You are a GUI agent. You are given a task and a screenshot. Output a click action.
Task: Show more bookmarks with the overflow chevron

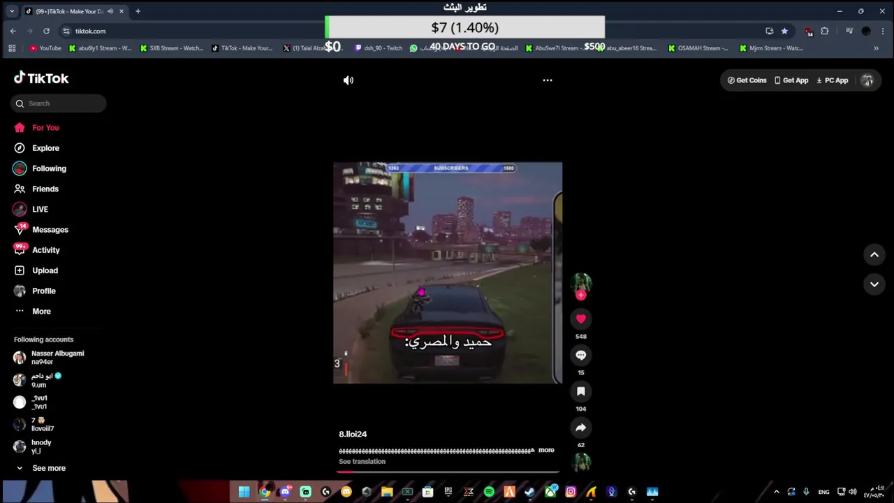pyautogui.click(x=876, y=48)
